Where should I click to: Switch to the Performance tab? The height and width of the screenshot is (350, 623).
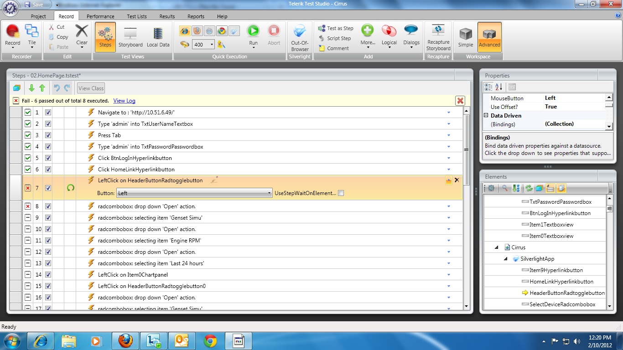100,16
